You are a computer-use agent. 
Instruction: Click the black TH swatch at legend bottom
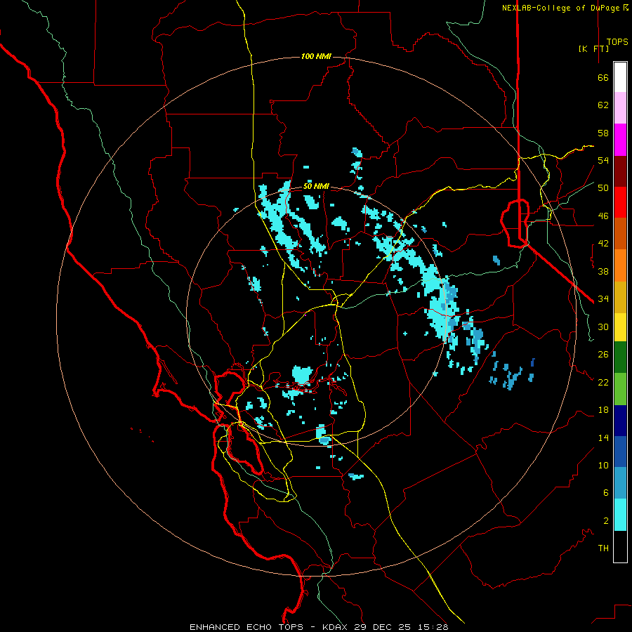[620, 546]
